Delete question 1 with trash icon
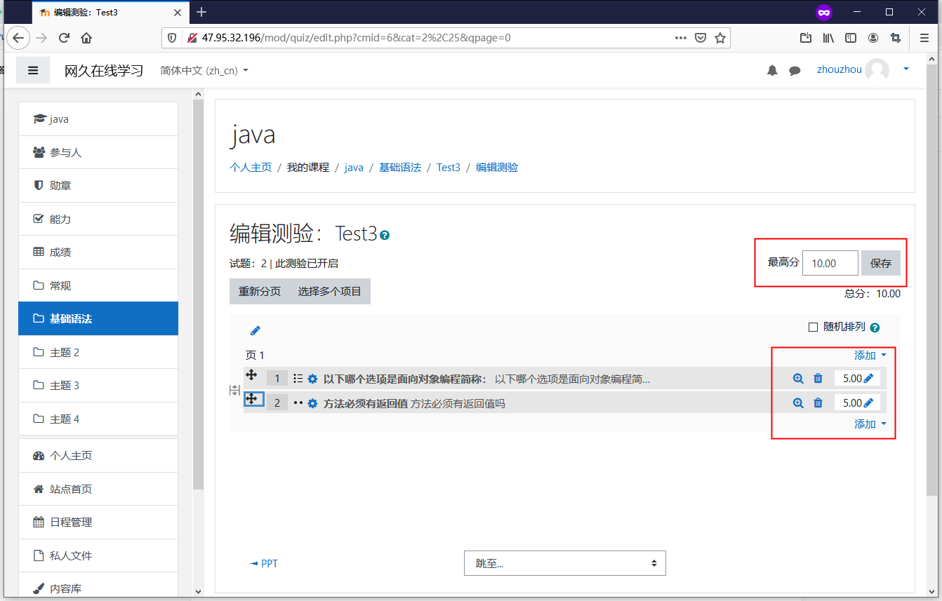This screenshot has height=601, width=942. [x=818, y=379]
